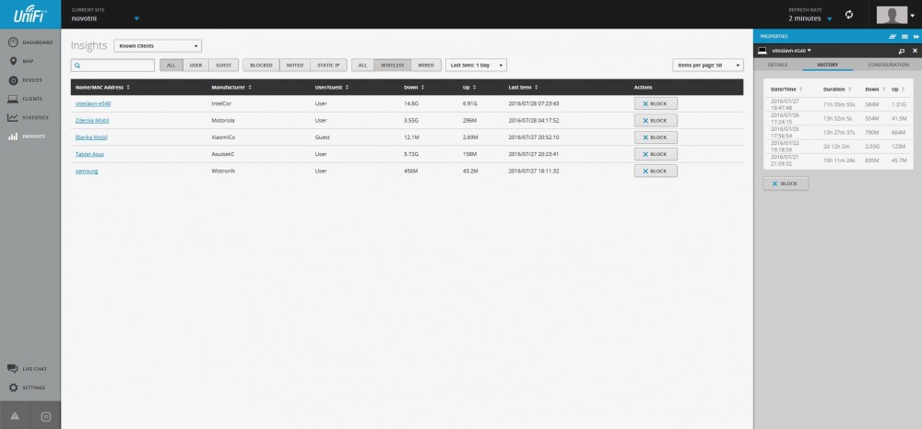Switch to the Details tab

tap(777, 65)
